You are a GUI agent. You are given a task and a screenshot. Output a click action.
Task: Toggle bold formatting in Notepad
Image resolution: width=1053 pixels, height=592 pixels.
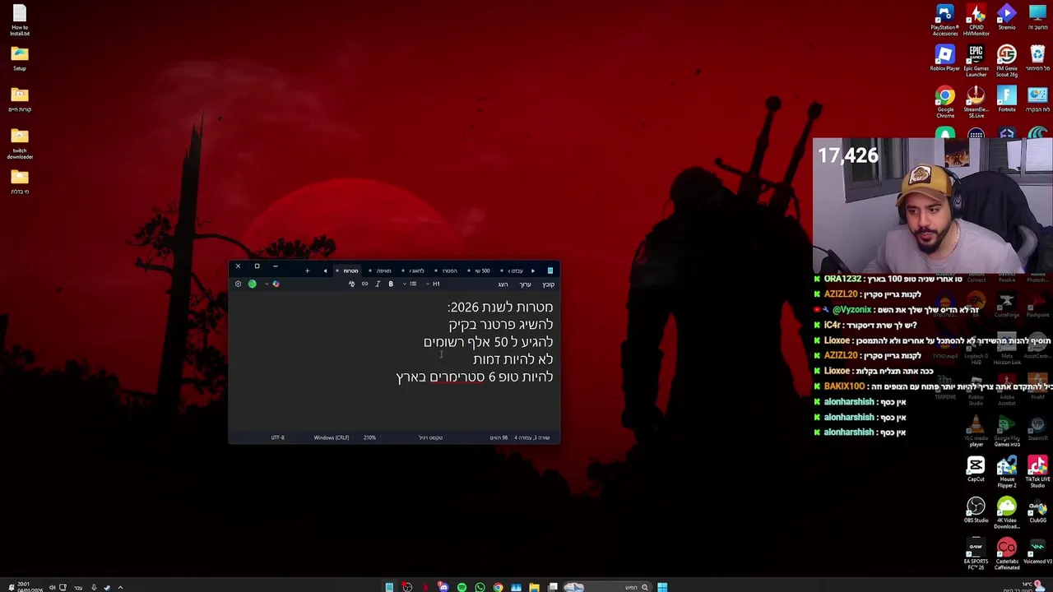[x=391, y=284]
